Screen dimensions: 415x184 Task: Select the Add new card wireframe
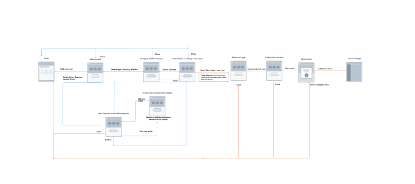[95, 73]
